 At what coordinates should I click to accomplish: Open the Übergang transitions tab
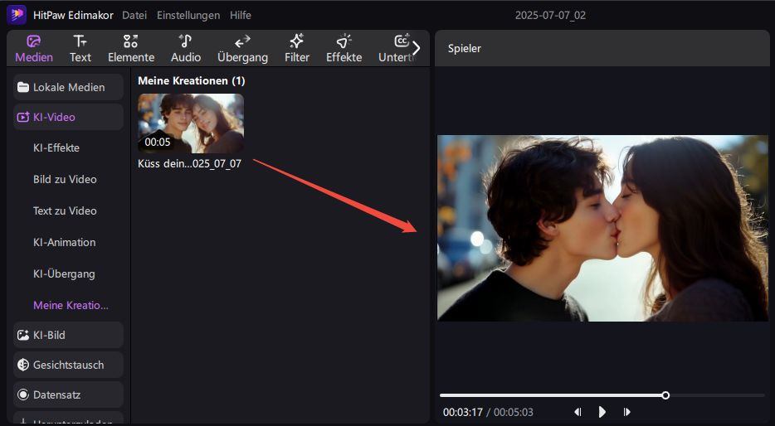pyautogui.click(x=242, y=48)
